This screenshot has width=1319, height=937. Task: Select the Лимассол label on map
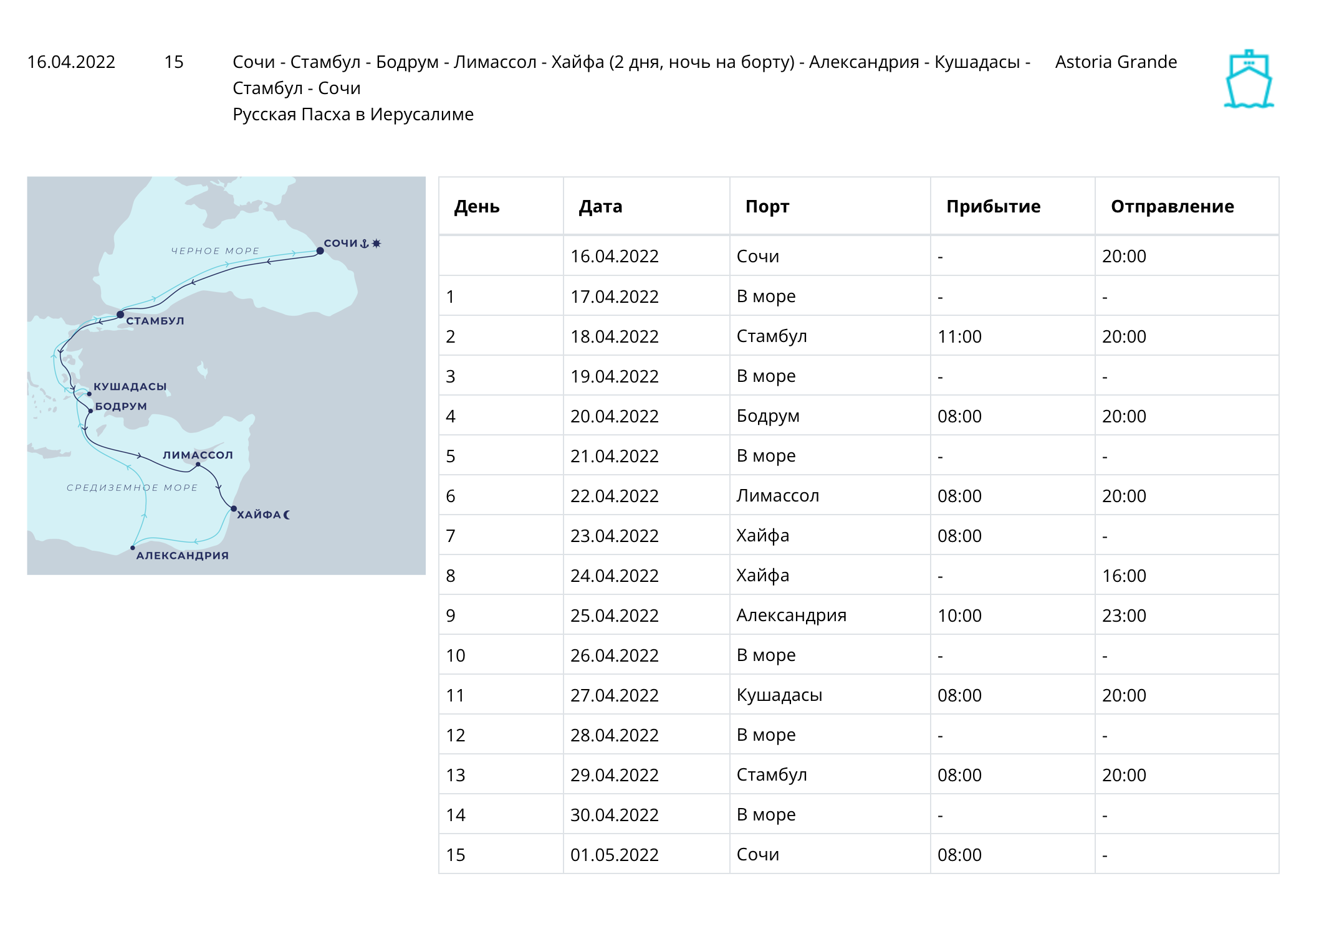pos(198,455)
